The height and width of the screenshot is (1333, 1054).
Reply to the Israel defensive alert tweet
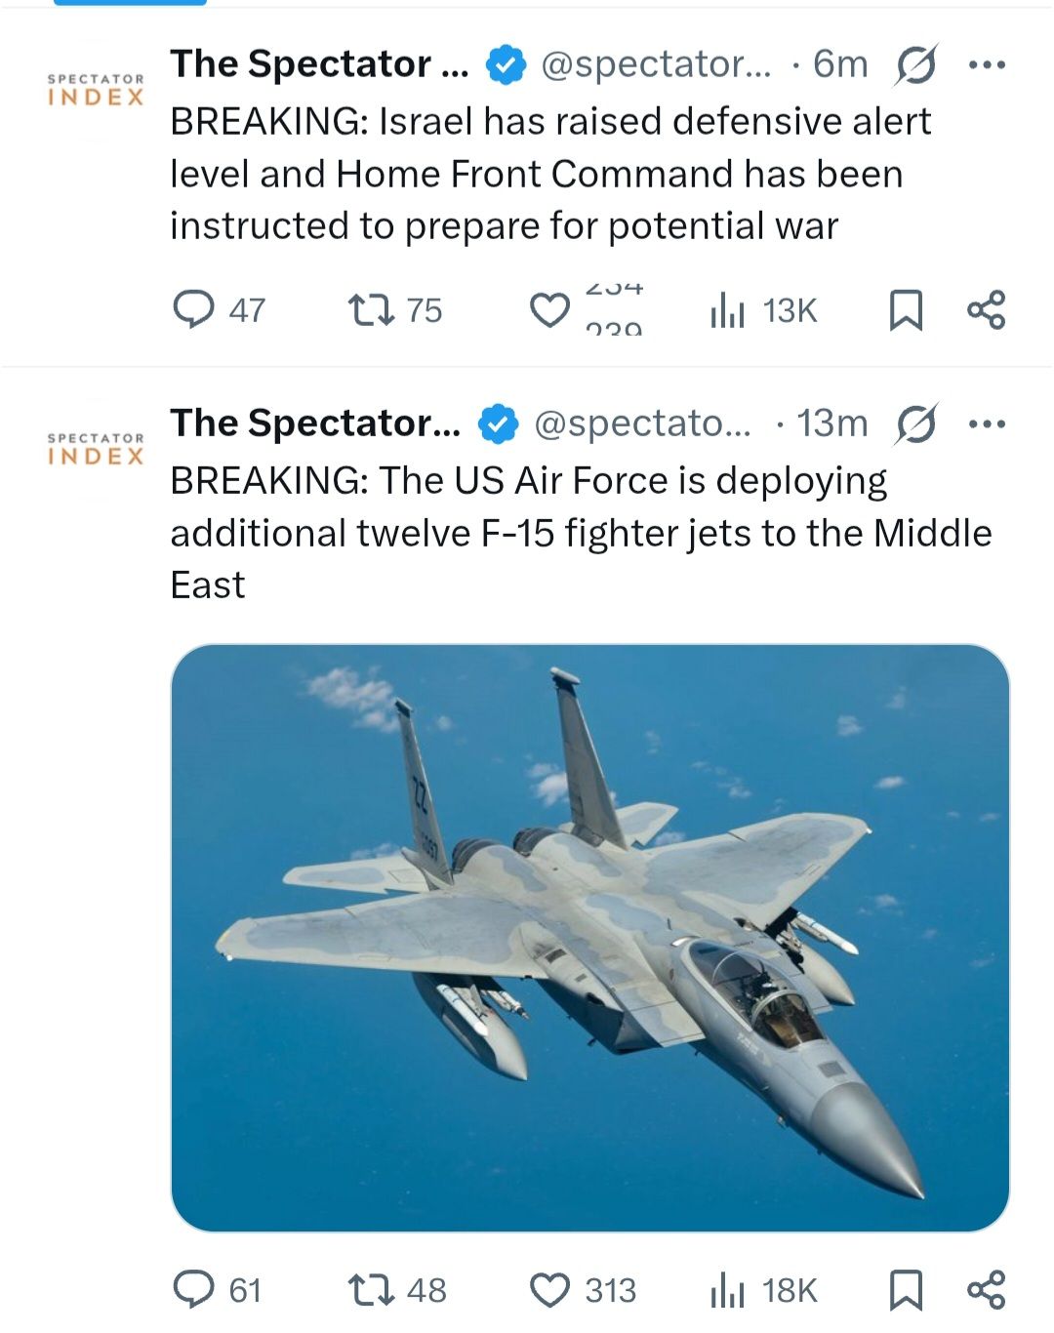tap(193, 309)
